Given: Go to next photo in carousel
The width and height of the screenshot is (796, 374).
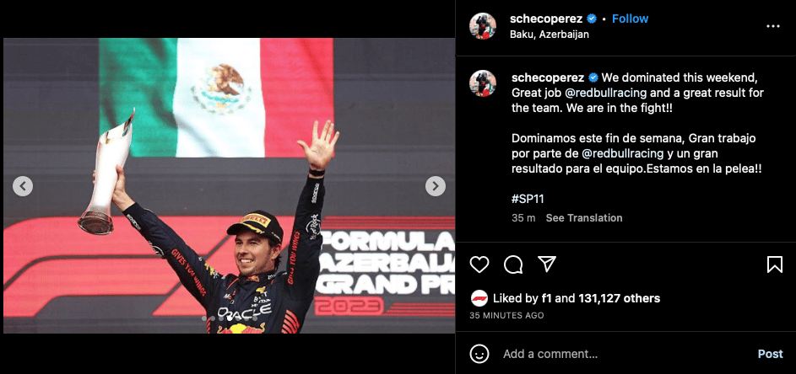Looking at the screenshot, I should click(435, 186).
